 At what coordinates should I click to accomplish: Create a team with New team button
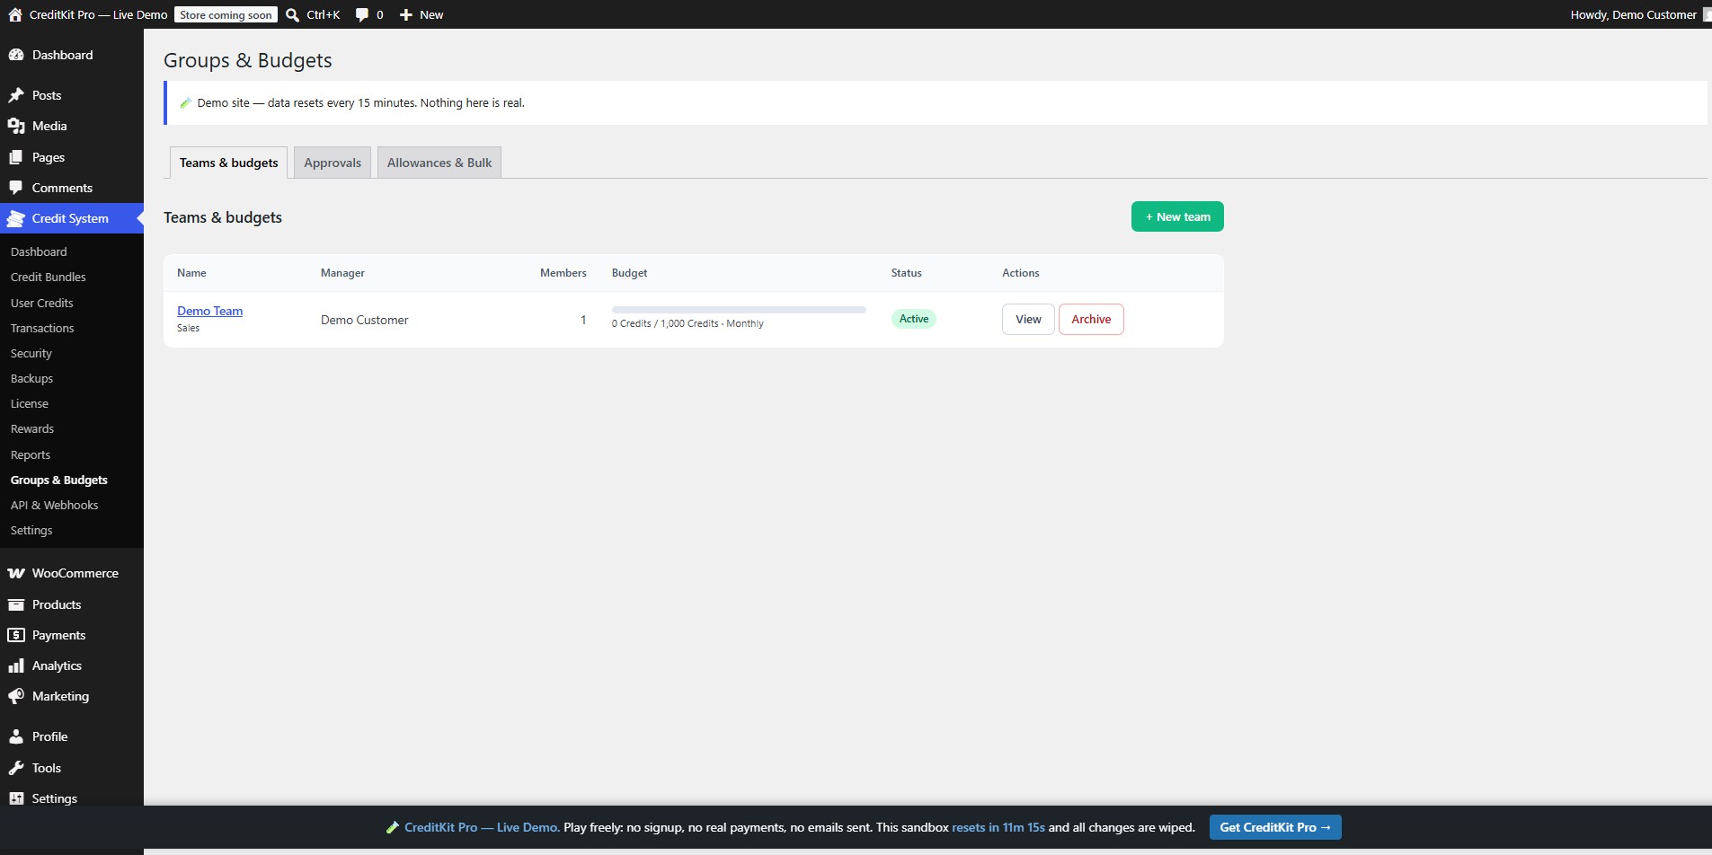tap(1177, 216)
